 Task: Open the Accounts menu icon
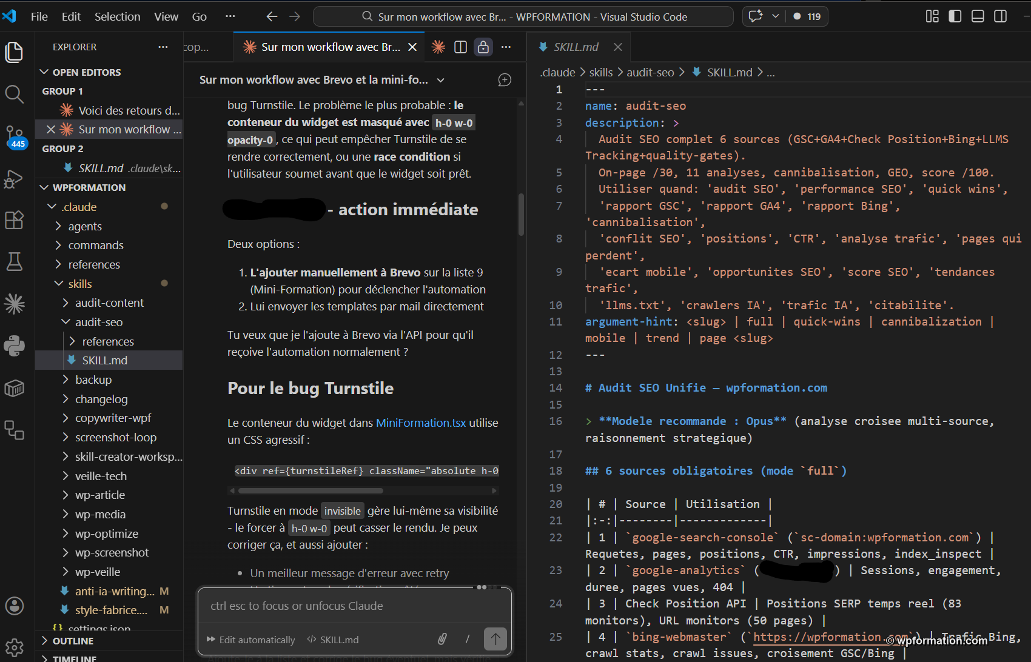pyautogui.click(x=15, y=606)
